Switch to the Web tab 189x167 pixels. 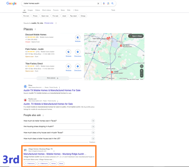coord(69,10)
